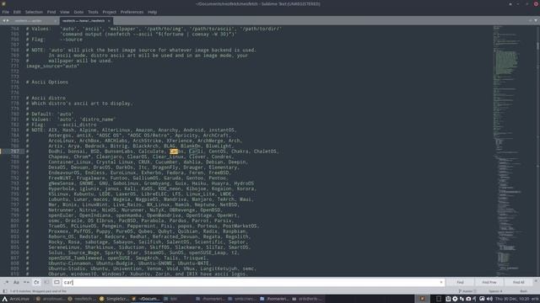This screenshot has height=303, width=540.
Task: Open the settings gear tray icon
Action: tap(455, 299)
